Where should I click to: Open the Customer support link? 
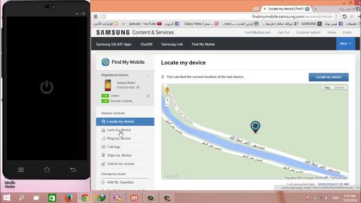pyautogui.click(x=309, y=33)
